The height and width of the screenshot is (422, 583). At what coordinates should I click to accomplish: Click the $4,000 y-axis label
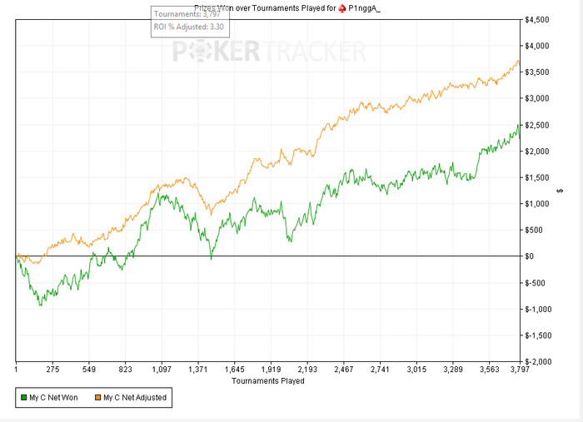(x=537, y=46)
